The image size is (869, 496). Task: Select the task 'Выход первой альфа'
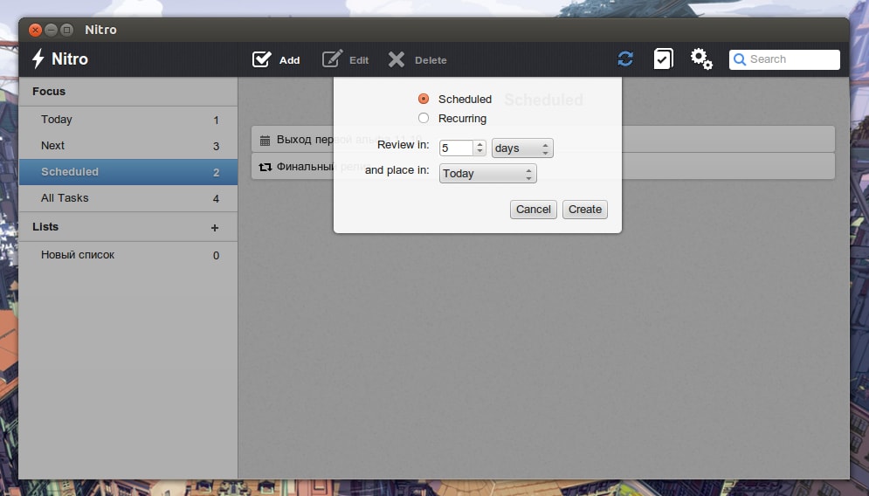click(543, 140)
